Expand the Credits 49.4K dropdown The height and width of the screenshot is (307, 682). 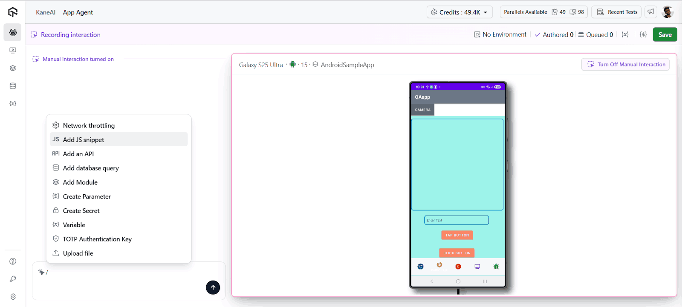pyautogui.click(x=459, y=12)
